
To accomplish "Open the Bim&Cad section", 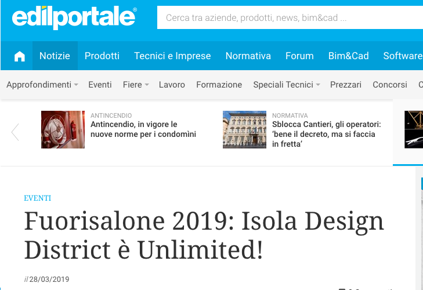I will click(349, 56).
